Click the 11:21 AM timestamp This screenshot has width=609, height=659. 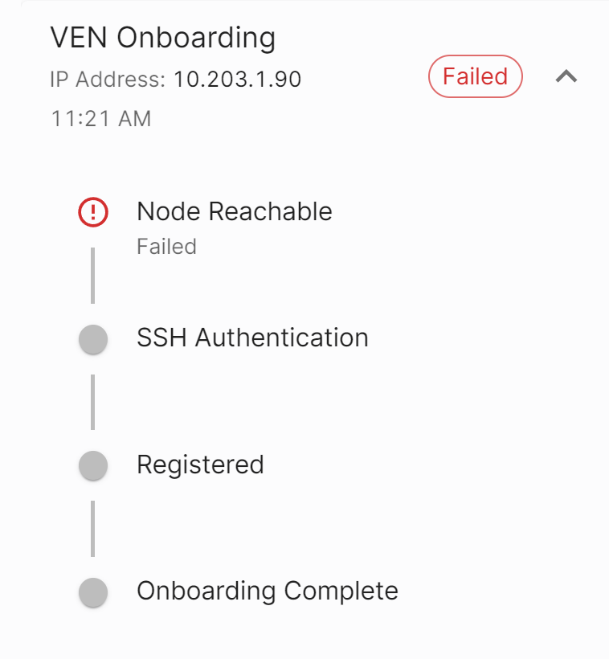point(101,119)
